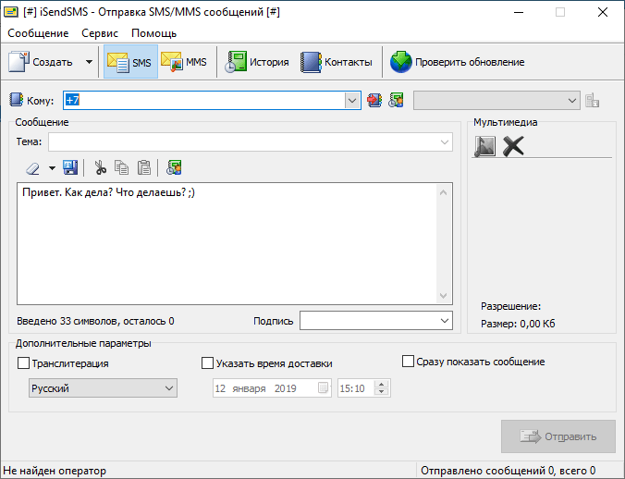Image resolution: width=625 pixels, height=479 pixels.
Task: Click the message scrollbar up arrow
Action: [444, 193]
